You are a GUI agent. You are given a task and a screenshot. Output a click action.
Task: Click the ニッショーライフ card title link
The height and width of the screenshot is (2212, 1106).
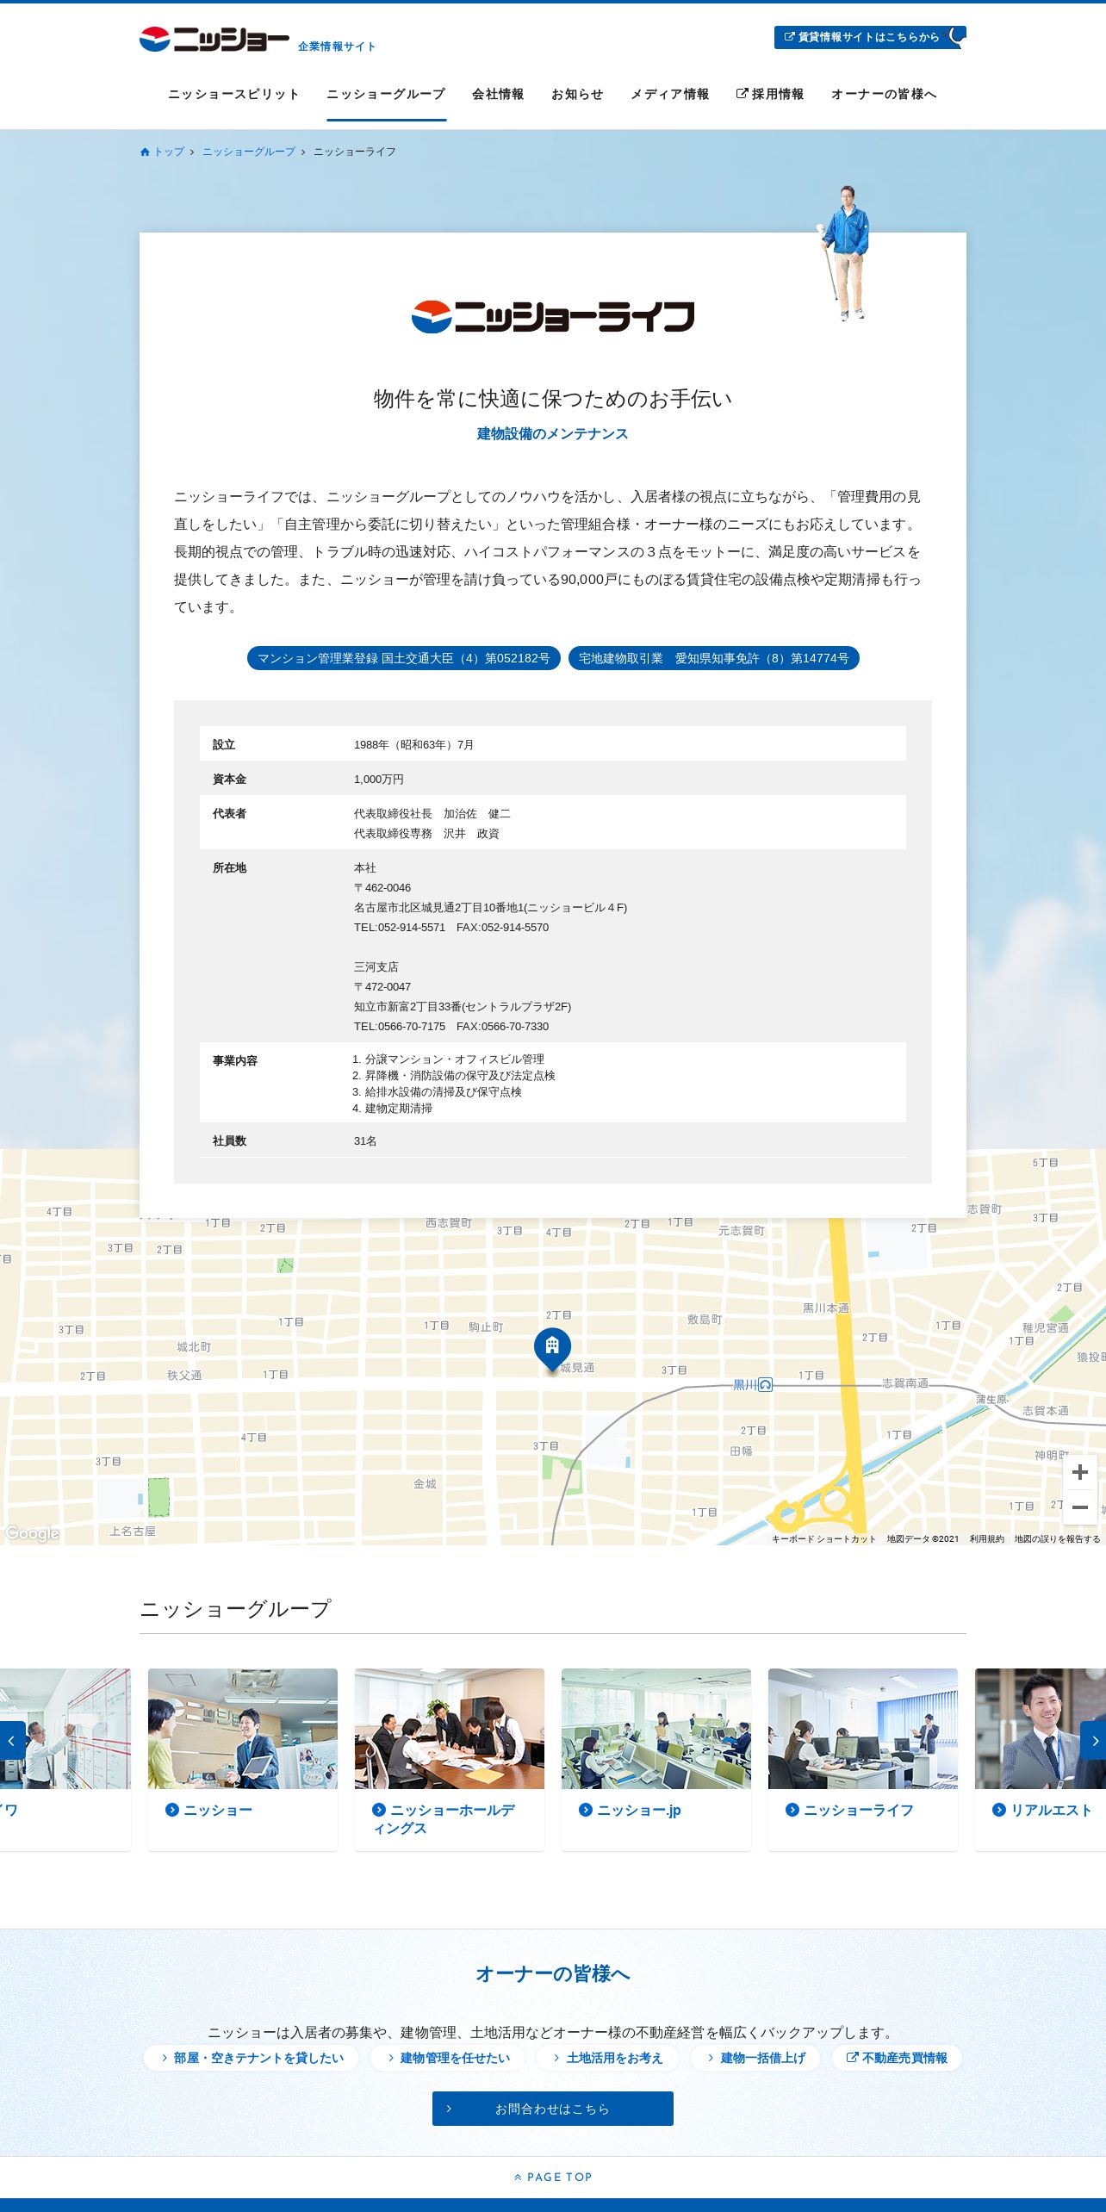(x=859, y=1811)
